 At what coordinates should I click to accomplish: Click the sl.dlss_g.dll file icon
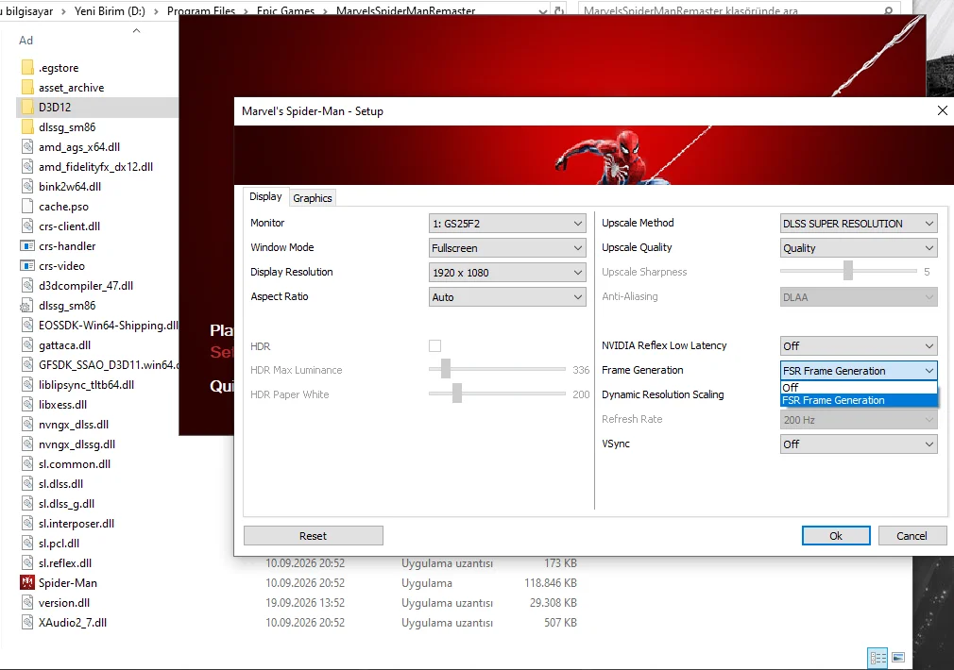[27, 503]
